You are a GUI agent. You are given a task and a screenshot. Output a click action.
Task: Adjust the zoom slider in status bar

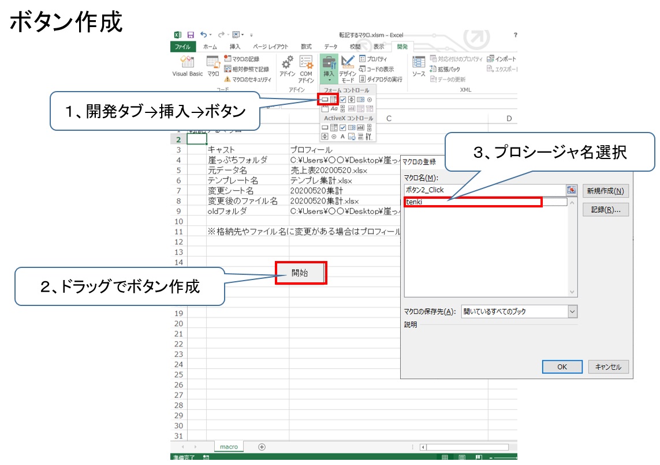tap(505, 456)
